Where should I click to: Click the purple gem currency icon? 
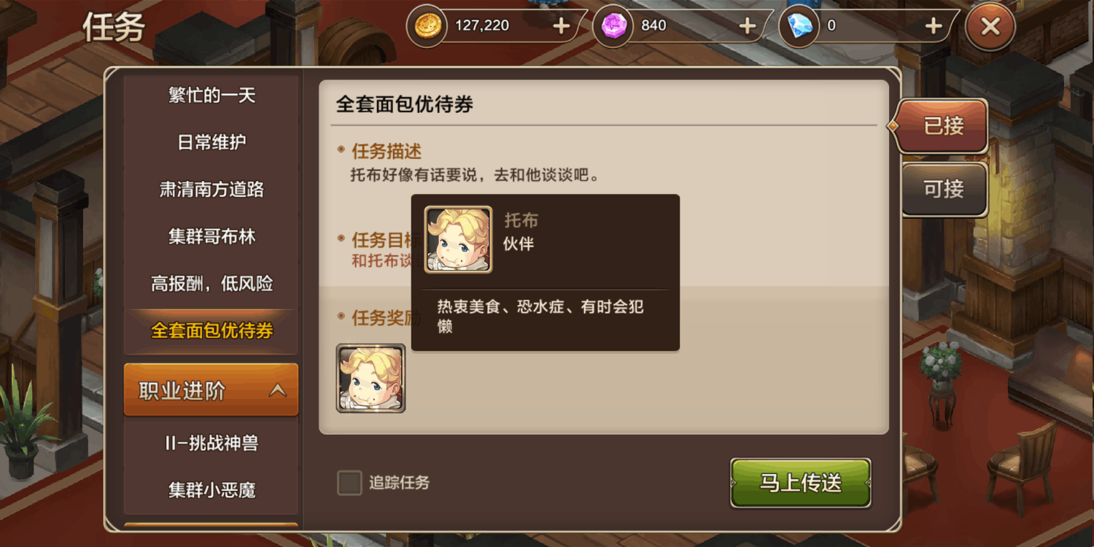point(613,27)
